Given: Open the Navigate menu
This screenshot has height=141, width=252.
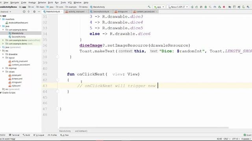Looking at the screenshot, I should (15, 3).
